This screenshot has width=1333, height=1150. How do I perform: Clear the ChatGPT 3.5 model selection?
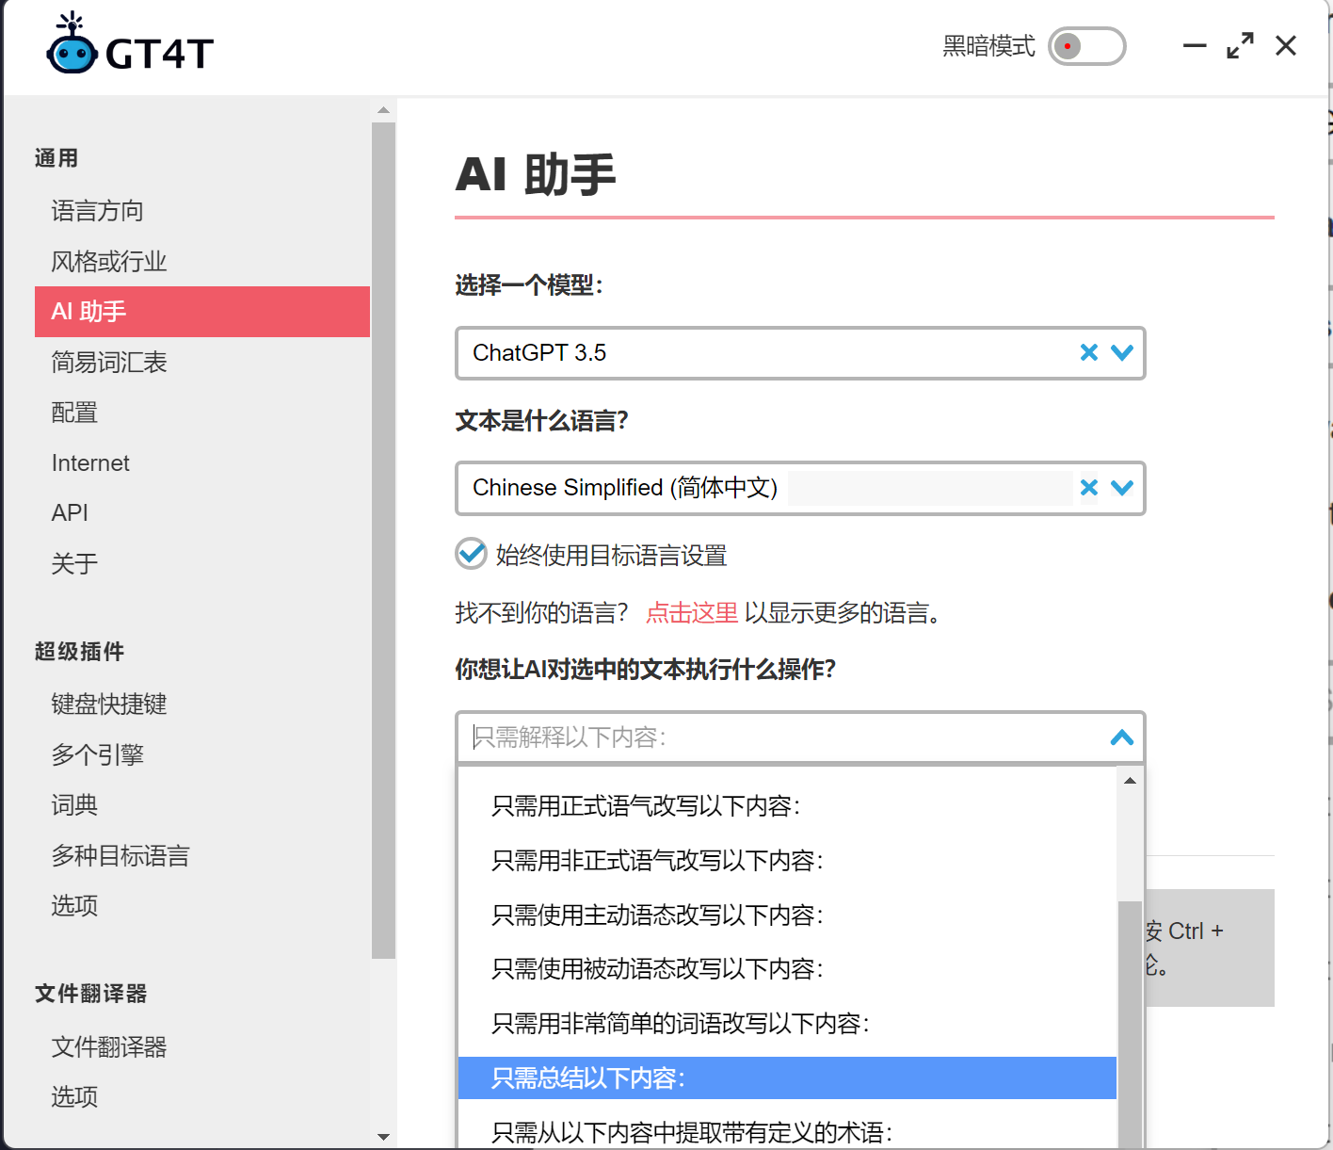[x=1089, y=353]
